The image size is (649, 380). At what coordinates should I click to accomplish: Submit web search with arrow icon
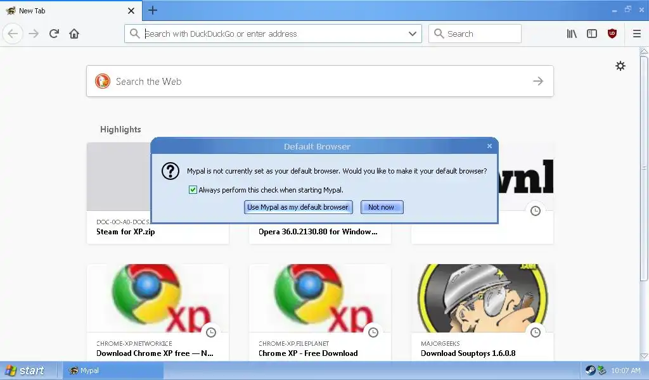click(x=538, y=81)
